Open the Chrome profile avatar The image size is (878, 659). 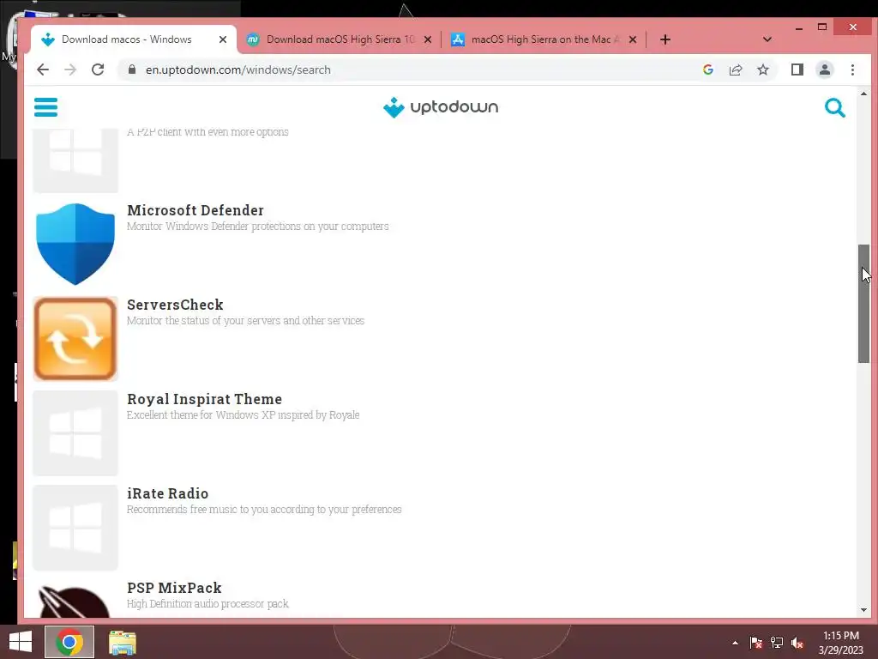click(x=824, y=70)
